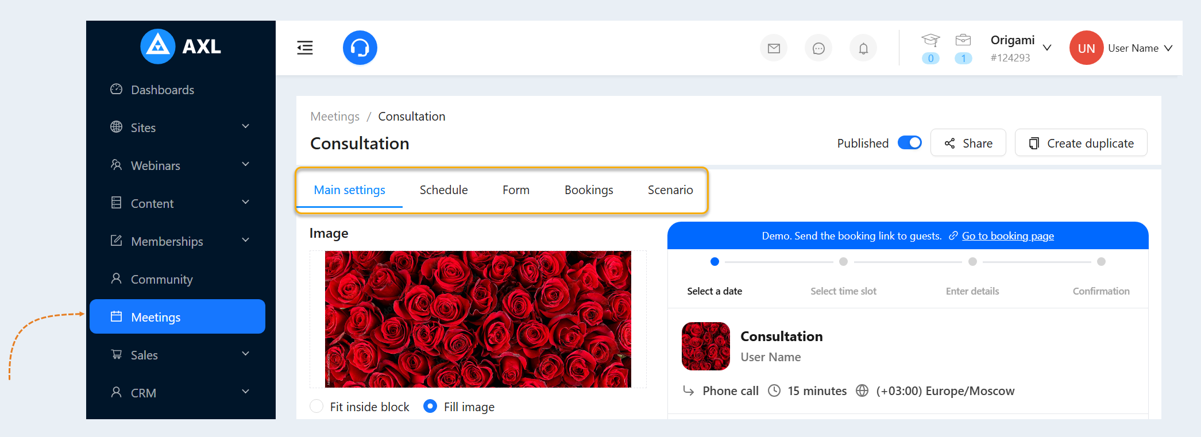
Task: Select the Fit inside block radio
Action: tap(316, 407)
